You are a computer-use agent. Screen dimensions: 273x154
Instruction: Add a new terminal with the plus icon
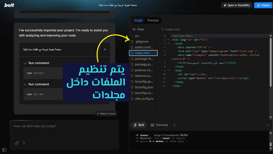(x=174, y=125)
